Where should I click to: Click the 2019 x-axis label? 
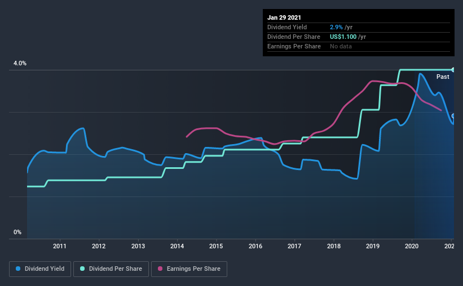pos(373,246)
